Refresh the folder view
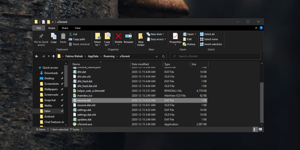Viewport: 300px width, 150px height. coord(163,56)
